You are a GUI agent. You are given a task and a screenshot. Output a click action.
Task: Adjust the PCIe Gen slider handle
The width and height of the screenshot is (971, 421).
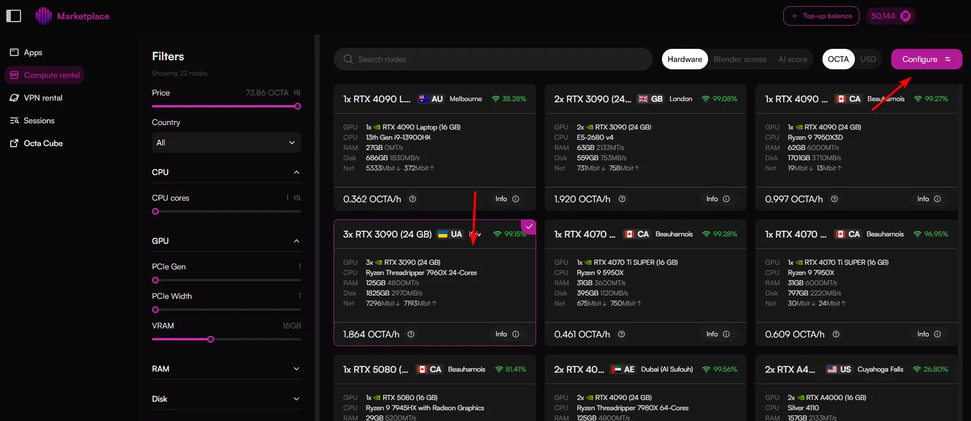coord(155,280)
